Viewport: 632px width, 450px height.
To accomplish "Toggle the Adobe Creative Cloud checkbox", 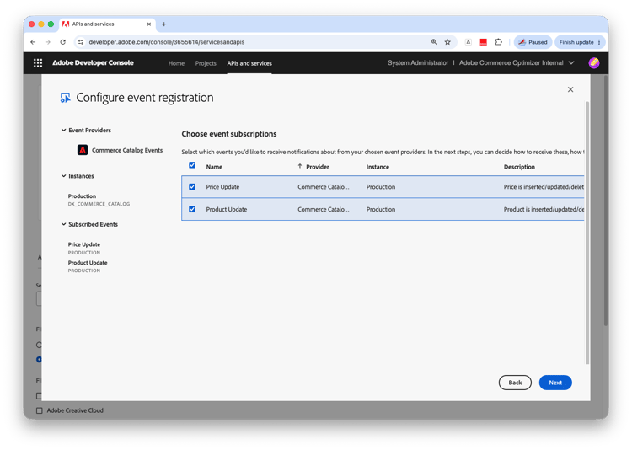I will point(39,410).
